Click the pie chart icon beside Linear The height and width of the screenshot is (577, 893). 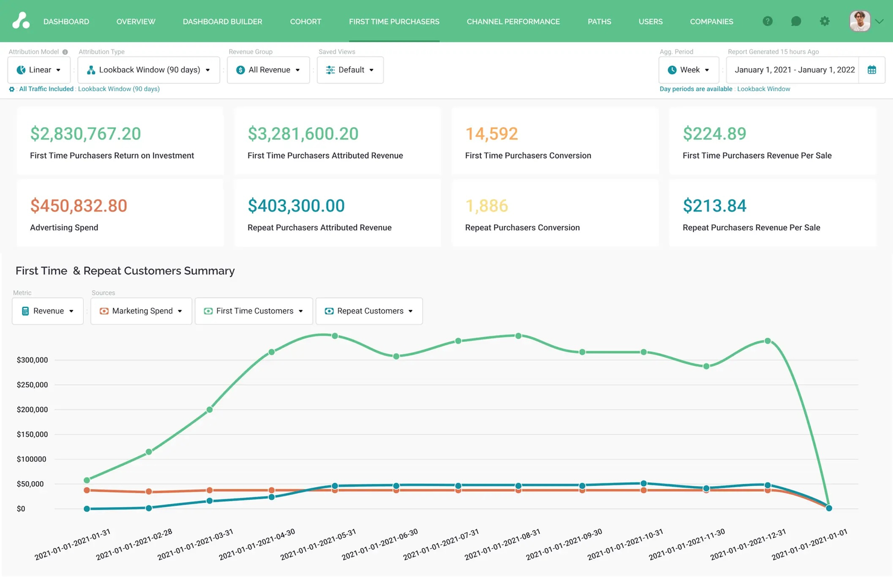point(21,69)
